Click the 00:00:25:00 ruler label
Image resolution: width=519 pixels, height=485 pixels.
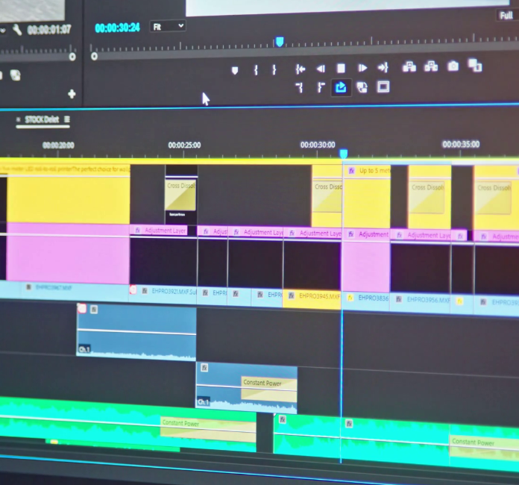click(184, 145)
